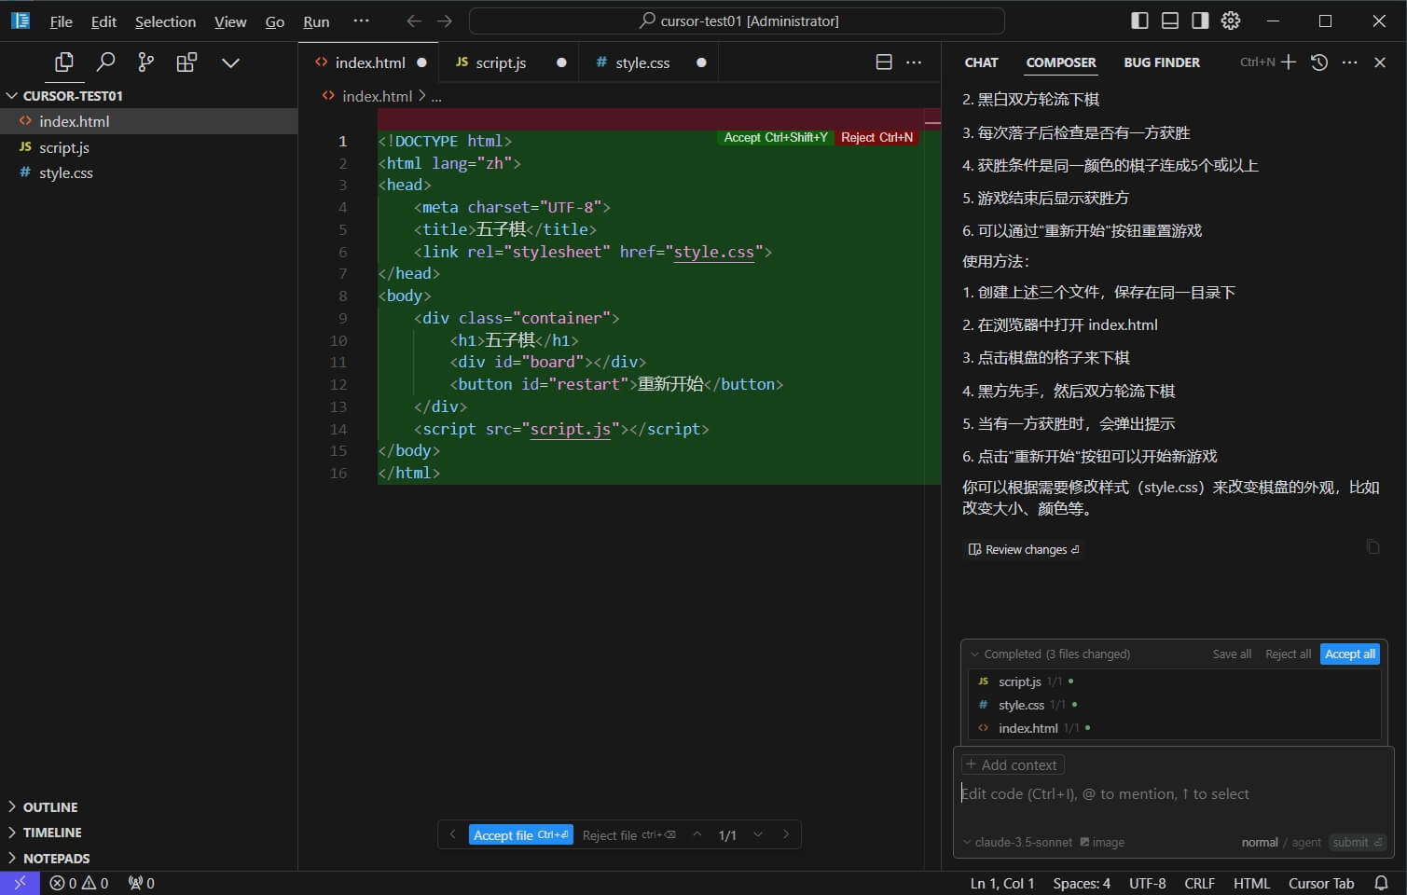This screenshot has height=895, width=1407.
Task: Toggle the bottom panel layout icon
Action: pyautogui.click(x=1170, y=21)
